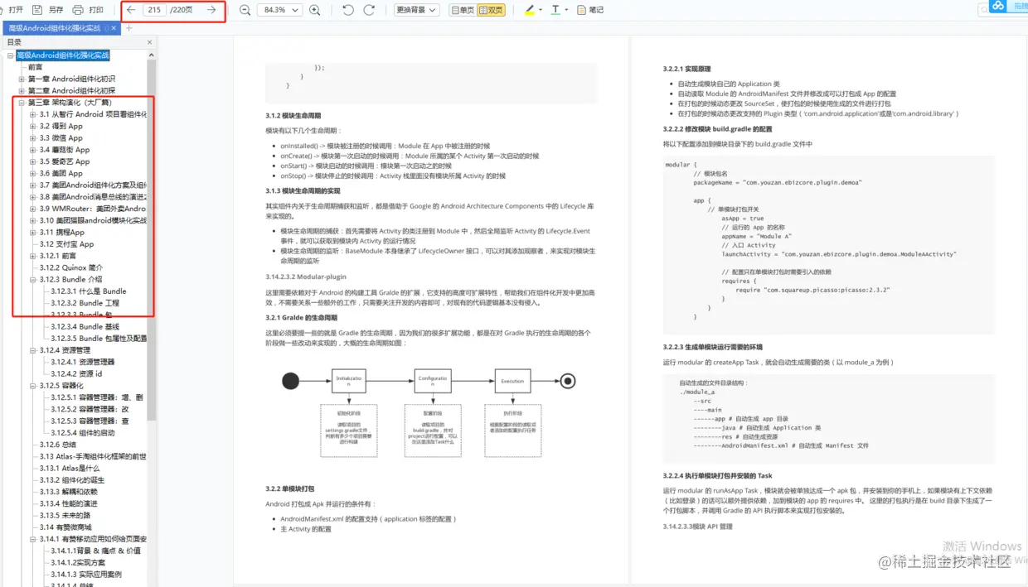Screen dimensions: 1028x587
Task: Select the highlighter pen tool
Action: pos(530,10)
